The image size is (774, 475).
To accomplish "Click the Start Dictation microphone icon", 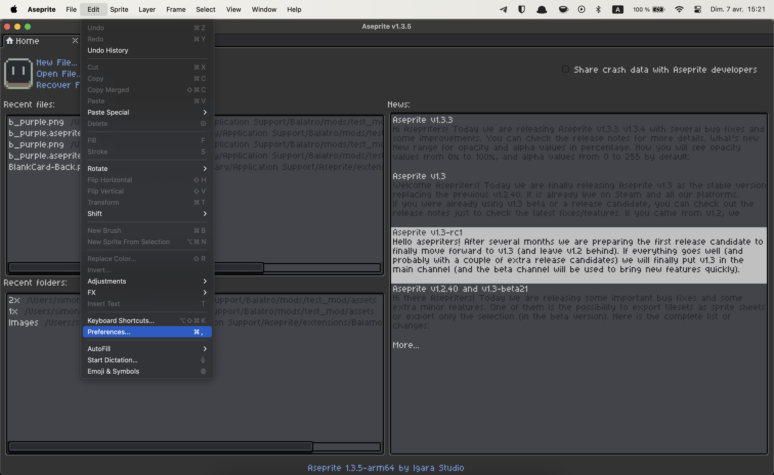I will pyautogui.click(x=203, y=360).
